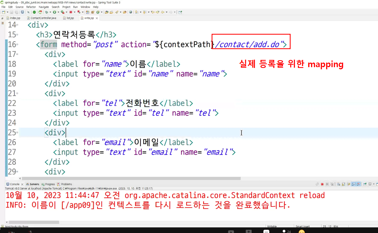Click the green Run toolbar icon

click(x=54, y=12)
